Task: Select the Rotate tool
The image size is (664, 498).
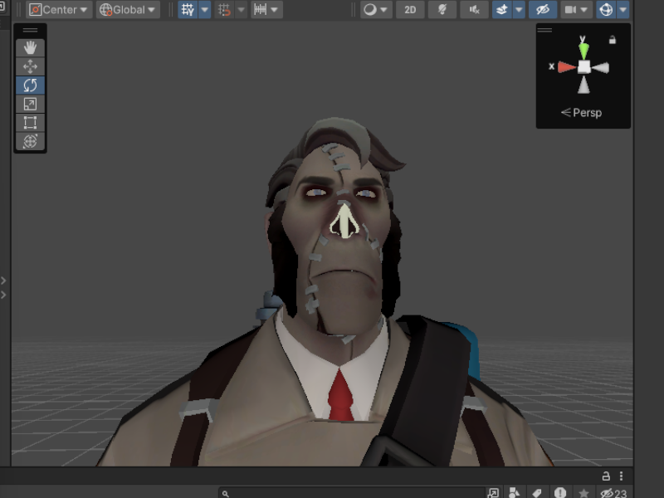Action: pyautogui.click(x=30, y=85)
